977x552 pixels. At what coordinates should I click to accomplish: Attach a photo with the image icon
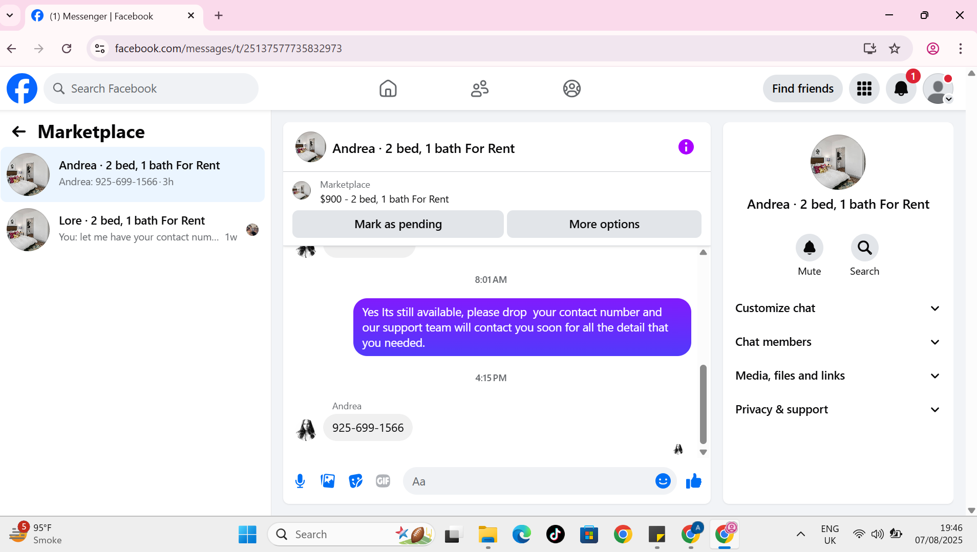point(328,481)
